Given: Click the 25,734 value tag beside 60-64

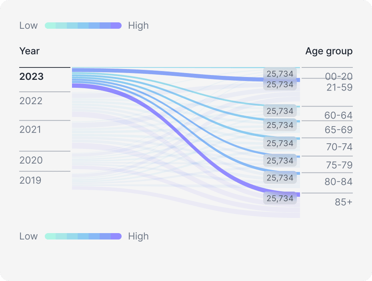Looking at the screenshot, I should coord(280,111).
